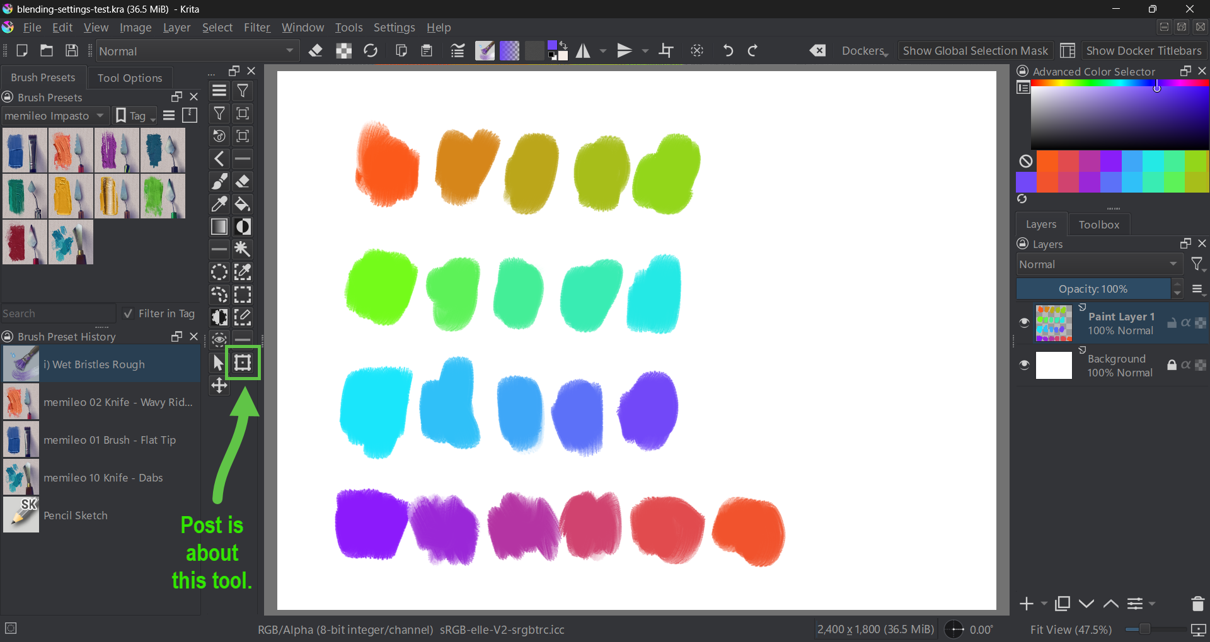Toggle the Filter in Tag checkbox
The image size is (1210, 642).
pyautogui.click(x=129, y=313)
